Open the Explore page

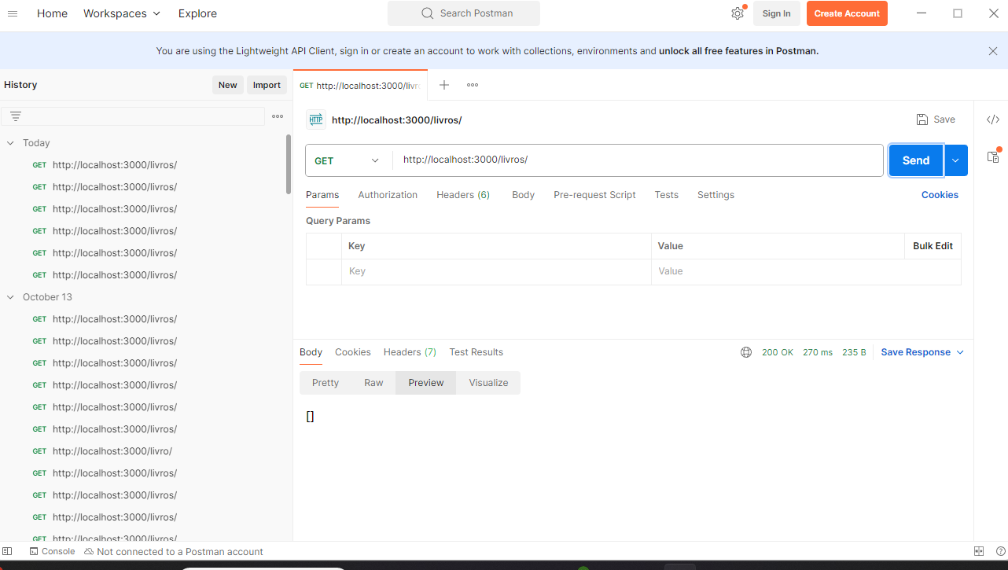pyautogui.click(x=197, y=13)
